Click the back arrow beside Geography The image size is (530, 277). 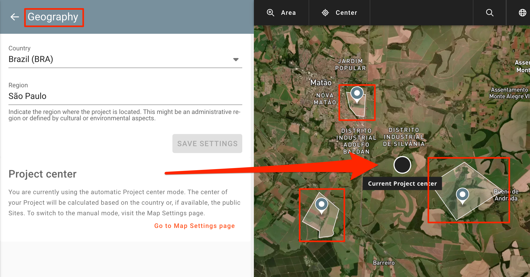[x=15, y=17]
